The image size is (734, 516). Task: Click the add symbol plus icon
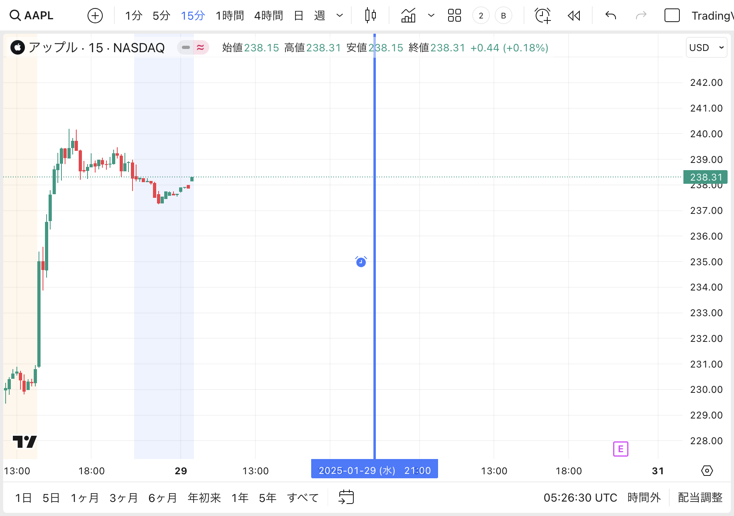(x=95, y=16)
